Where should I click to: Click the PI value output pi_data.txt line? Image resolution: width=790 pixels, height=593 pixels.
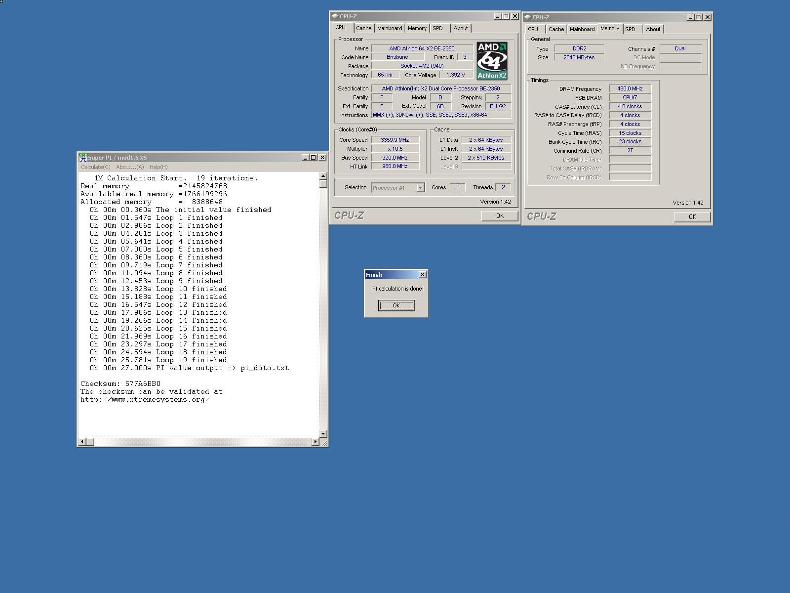click(x=190, y=368)
